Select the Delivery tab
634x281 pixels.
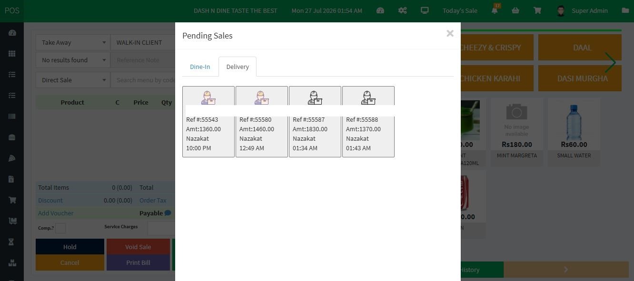click(x=238, y=67)
